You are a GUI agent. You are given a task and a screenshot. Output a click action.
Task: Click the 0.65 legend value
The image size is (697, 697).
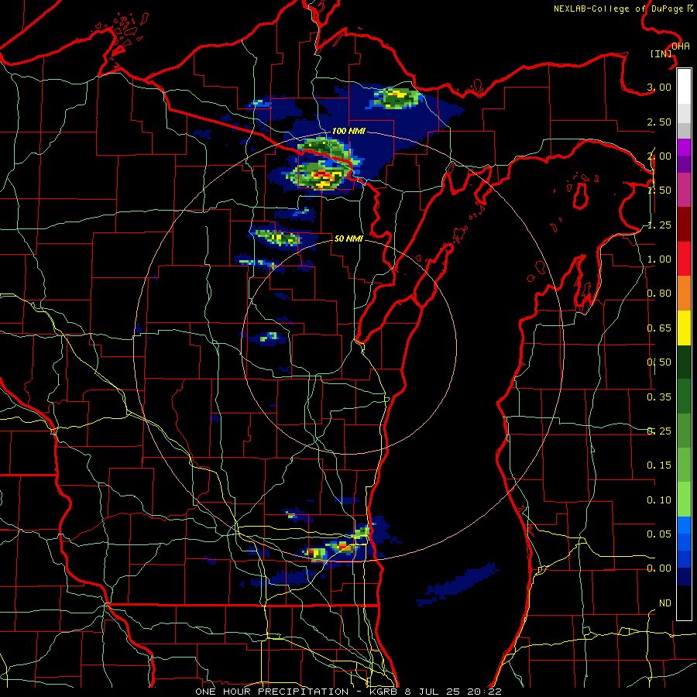[659, 328]
